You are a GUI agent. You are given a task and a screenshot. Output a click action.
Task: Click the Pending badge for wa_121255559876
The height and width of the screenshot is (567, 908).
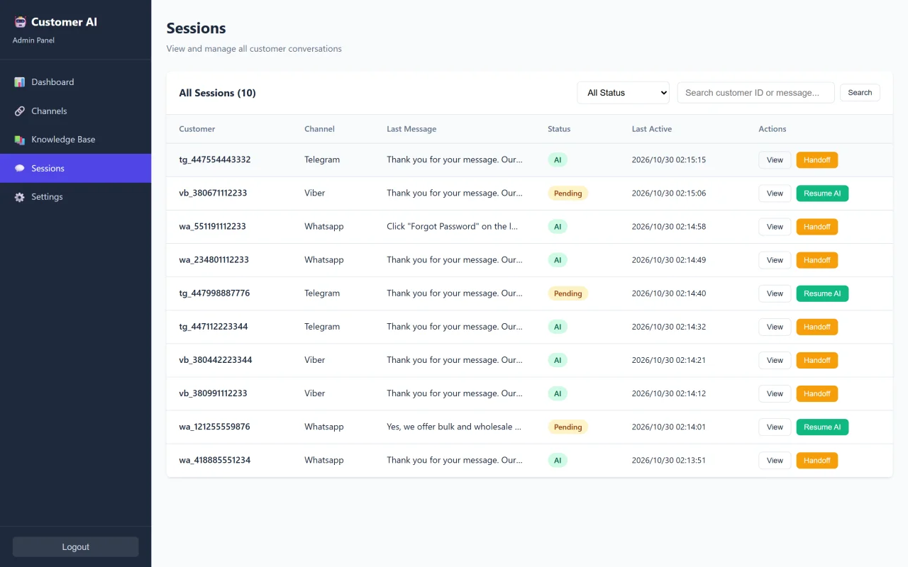pyautogui.click(x=567, y=427)
